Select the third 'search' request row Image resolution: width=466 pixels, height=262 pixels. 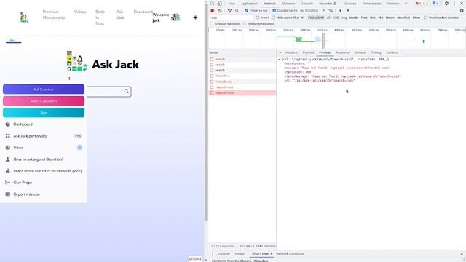click(x=242, y=71)
